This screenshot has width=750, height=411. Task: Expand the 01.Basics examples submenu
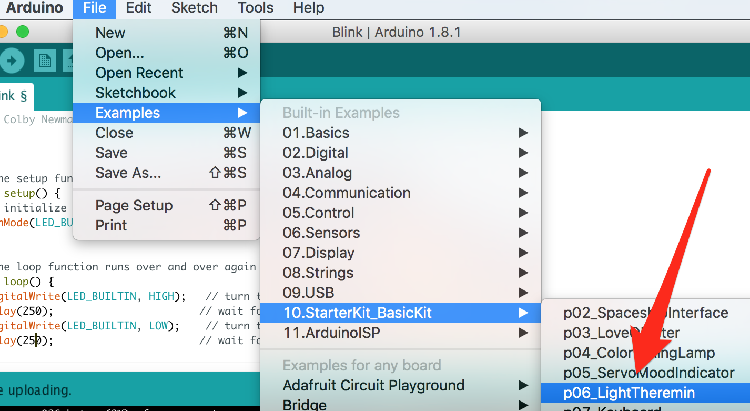pyautogui.click(x=401, y=133)
